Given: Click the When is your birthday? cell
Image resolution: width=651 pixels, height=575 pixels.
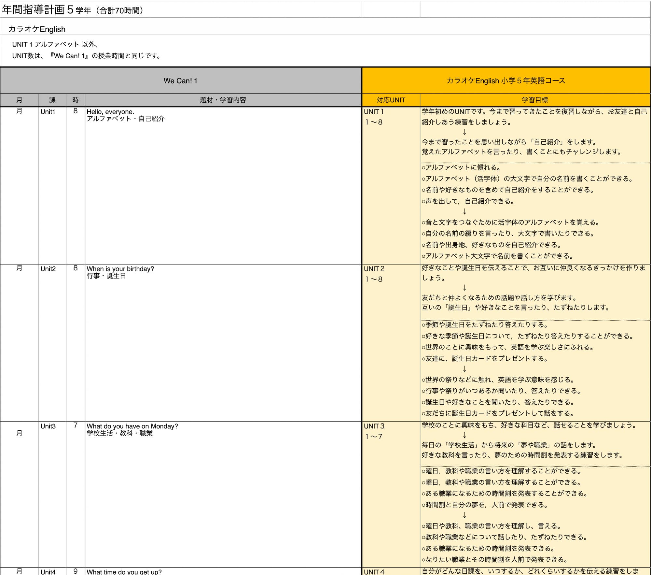Looking at the screenshot, I should pyautogui.click(x=223, y=343).
